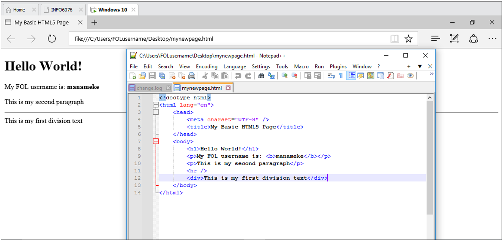
Task: Open a new browser tab with plus
Action: point(94,22)
